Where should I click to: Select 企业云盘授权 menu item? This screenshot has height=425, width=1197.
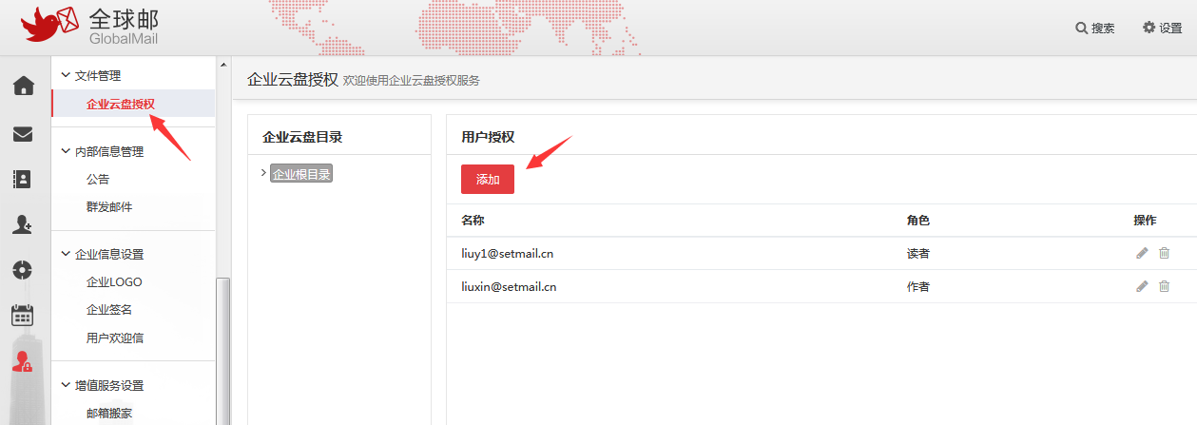[x=120, y=104]
